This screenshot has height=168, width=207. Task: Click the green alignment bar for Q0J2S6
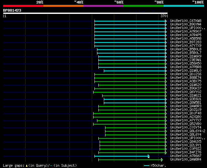click(130, 75)
